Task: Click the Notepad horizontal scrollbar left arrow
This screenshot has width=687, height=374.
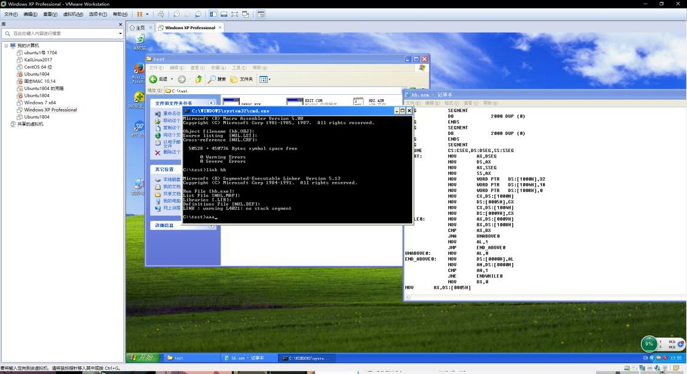Action: [408, 298]
